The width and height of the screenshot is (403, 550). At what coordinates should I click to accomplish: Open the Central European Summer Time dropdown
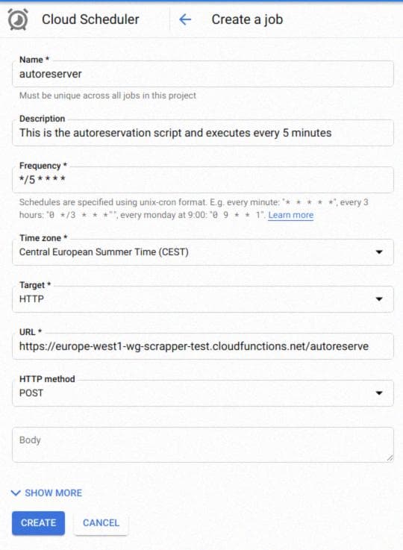(203, 252)
